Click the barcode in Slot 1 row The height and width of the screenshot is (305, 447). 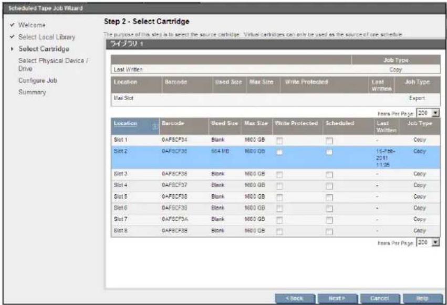[174, 140]
